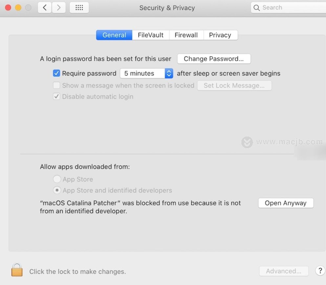Click the search magnifying glass icon
The width and height of the screenshot is (326, 285).
[257, 8]
